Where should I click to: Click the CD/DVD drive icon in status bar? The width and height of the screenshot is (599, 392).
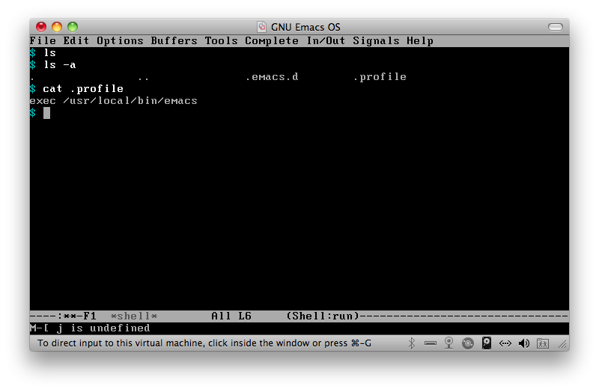[x=467, y=343]
